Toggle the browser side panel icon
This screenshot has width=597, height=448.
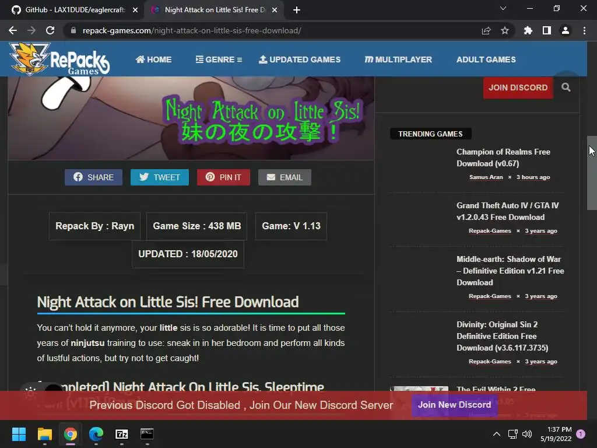546,30
